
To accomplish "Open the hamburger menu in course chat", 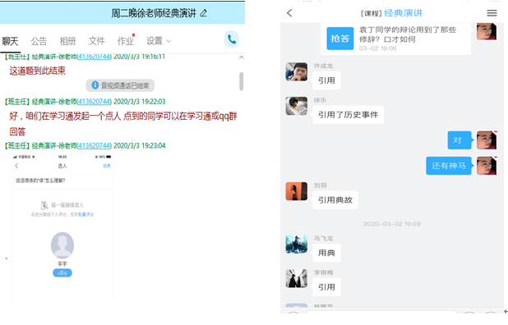I will [492, 13].
